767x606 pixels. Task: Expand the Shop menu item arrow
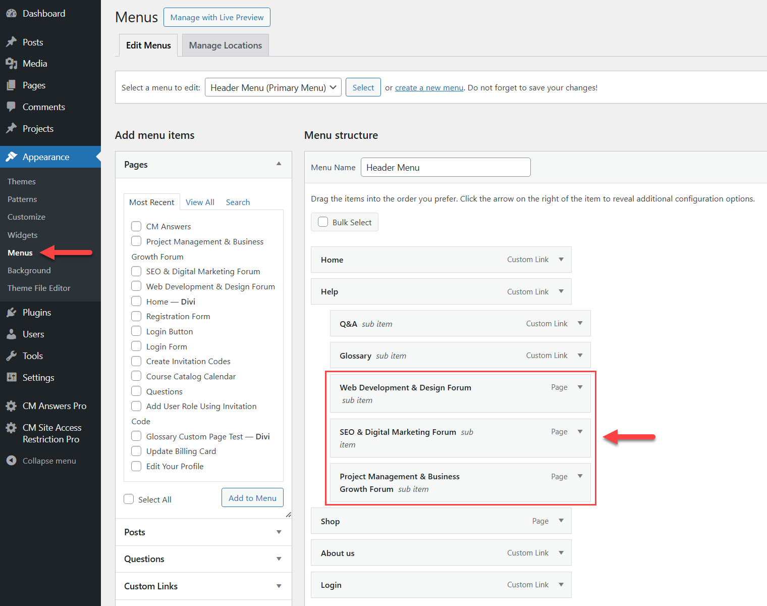[x=561, y=521]
